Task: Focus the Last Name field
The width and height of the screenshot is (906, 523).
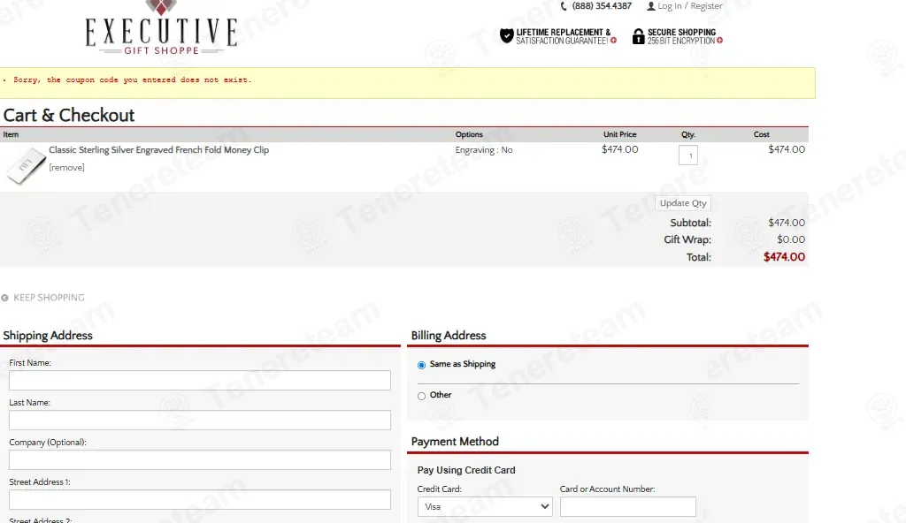Action: (x=200, y=420)
